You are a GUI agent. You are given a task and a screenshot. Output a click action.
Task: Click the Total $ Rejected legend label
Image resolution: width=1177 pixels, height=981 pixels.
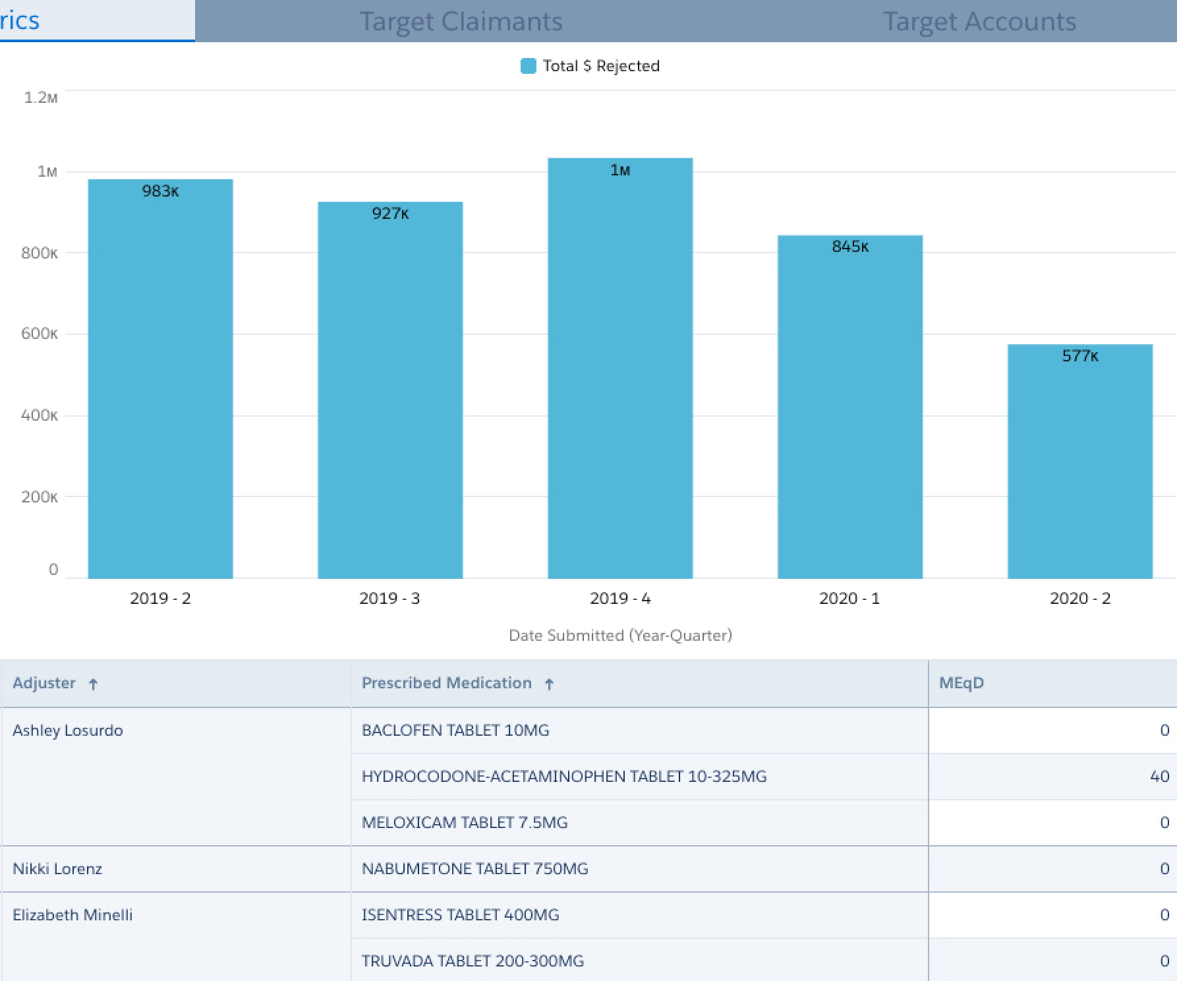pos(601,66)
